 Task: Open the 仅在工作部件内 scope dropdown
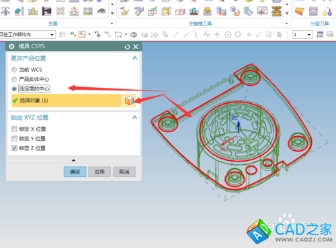[x=52, y=35]
